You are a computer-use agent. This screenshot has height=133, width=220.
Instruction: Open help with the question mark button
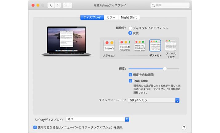[x=184, y=127]
